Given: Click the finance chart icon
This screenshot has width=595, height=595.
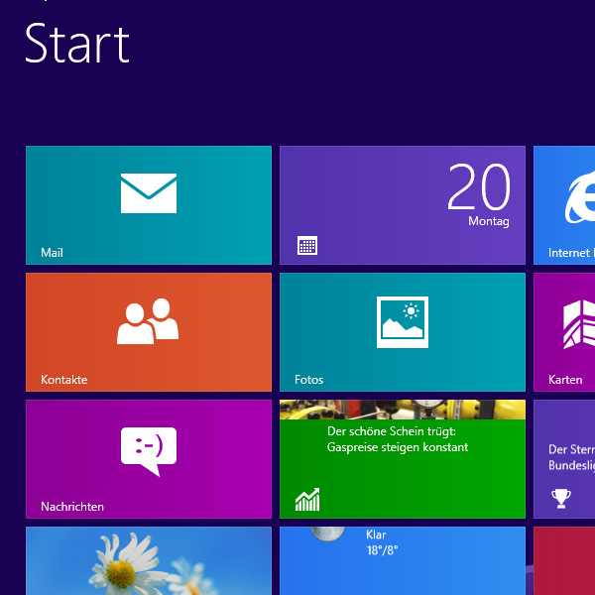Looking at the screenshot, I should [307, 500].
